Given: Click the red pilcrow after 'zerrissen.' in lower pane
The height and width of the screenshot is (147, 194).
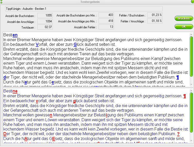Looking at the screenshot, I should tap(184, 96).
